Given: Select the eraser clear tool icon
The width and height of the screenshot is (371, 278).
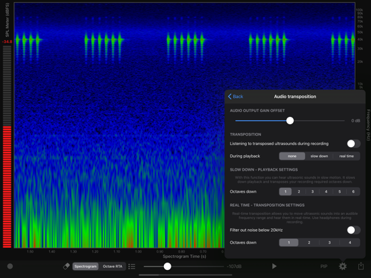Looking at the screenshot, I should tap(67, 267).
